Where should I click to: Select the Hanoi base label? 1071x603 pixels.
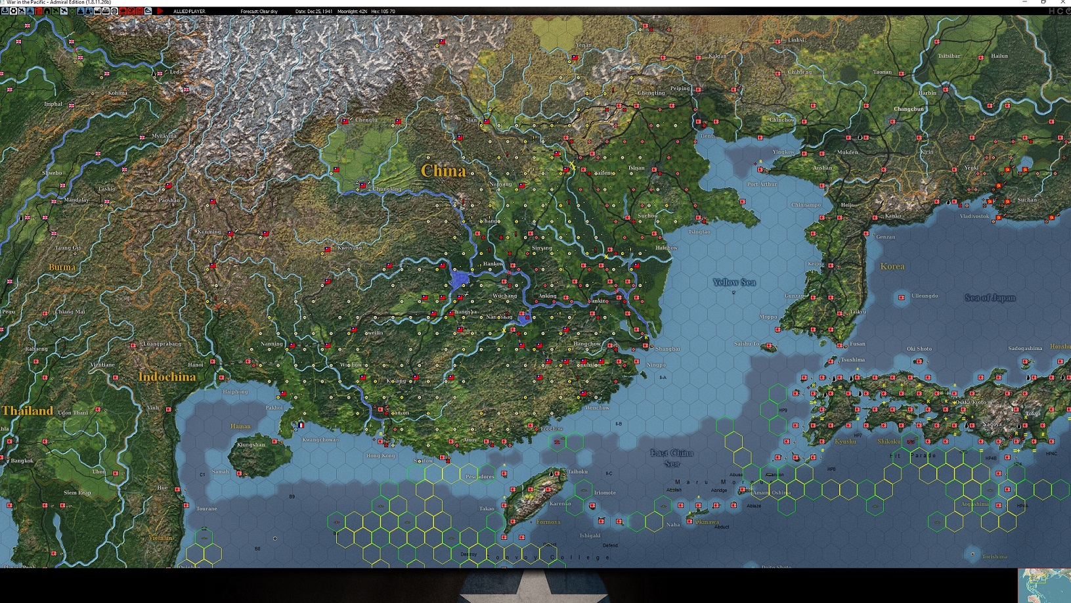pos(196,365)
